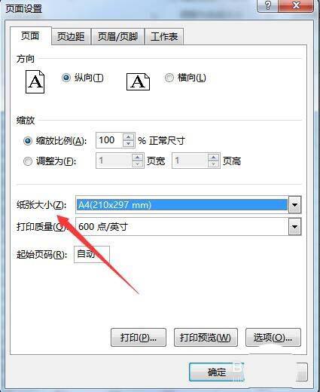Increase the 缩放比例 percentage with up arrow
This screenshot has width=320, height=392.
click(129, 137)
